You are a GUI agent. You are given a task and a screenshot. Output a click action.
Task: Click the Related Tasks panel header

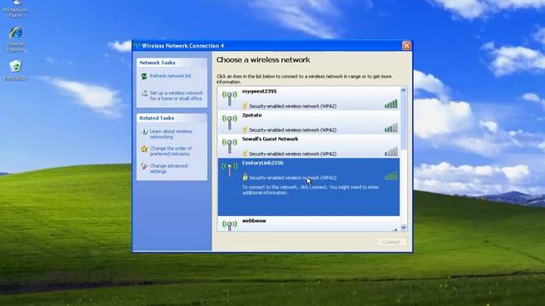(172, 118)
